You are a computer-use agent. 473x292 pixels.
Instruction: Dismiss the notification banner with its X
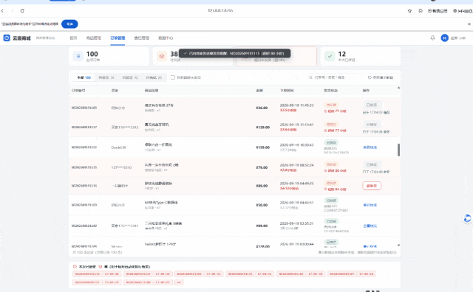pyautogui.click(x=469, y=24)
